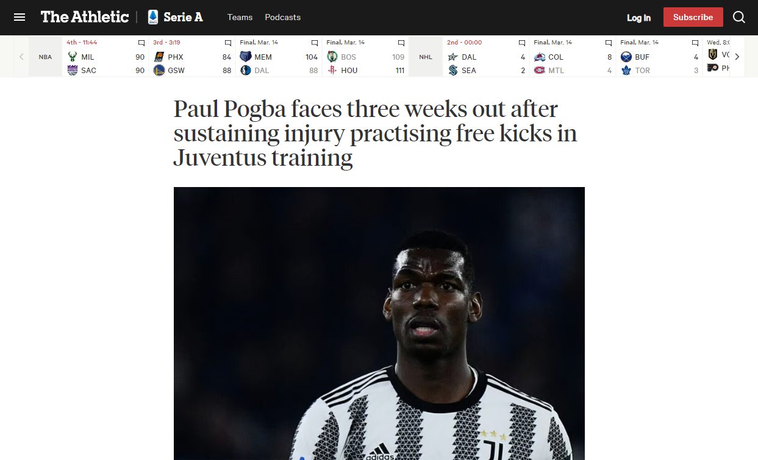Open the Teams menu

coord(240,17)
